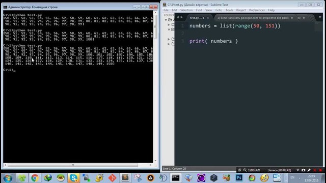Switch to Command Prompt via its taskbar icon
326x183 pixels.
(x=176, y=178)
